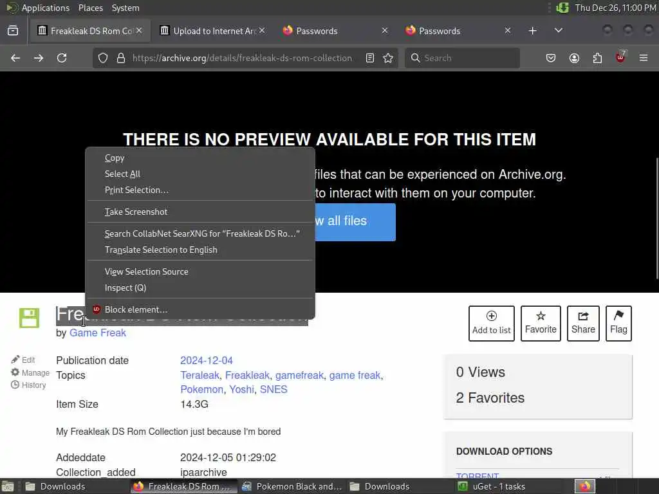Screen dimensions: 659x494
Task: Choose Copy from context menu
Action: pos(200,158)
